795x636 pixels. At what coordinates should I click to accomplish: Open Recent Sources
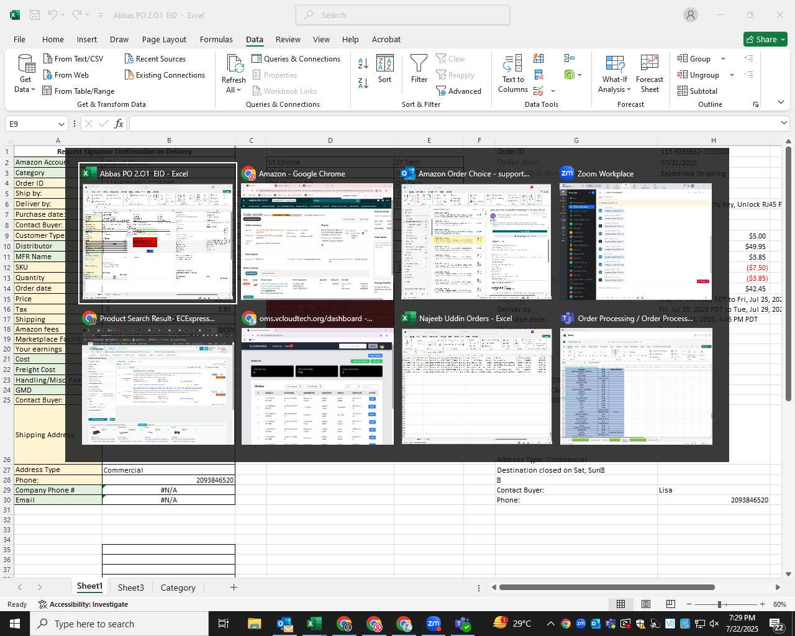pos(155,58)
